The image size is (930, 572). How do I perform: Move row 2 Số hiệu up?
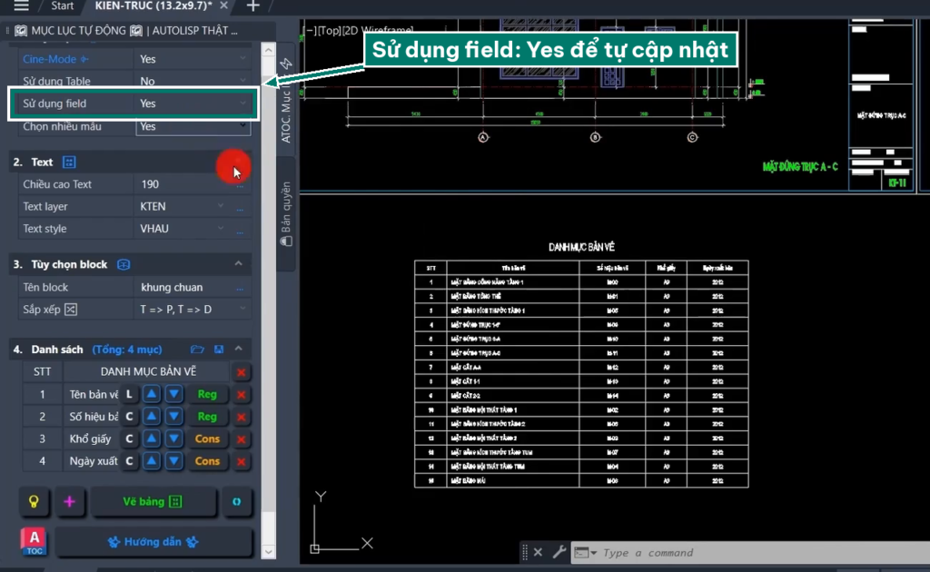click(x=152, y=417)
